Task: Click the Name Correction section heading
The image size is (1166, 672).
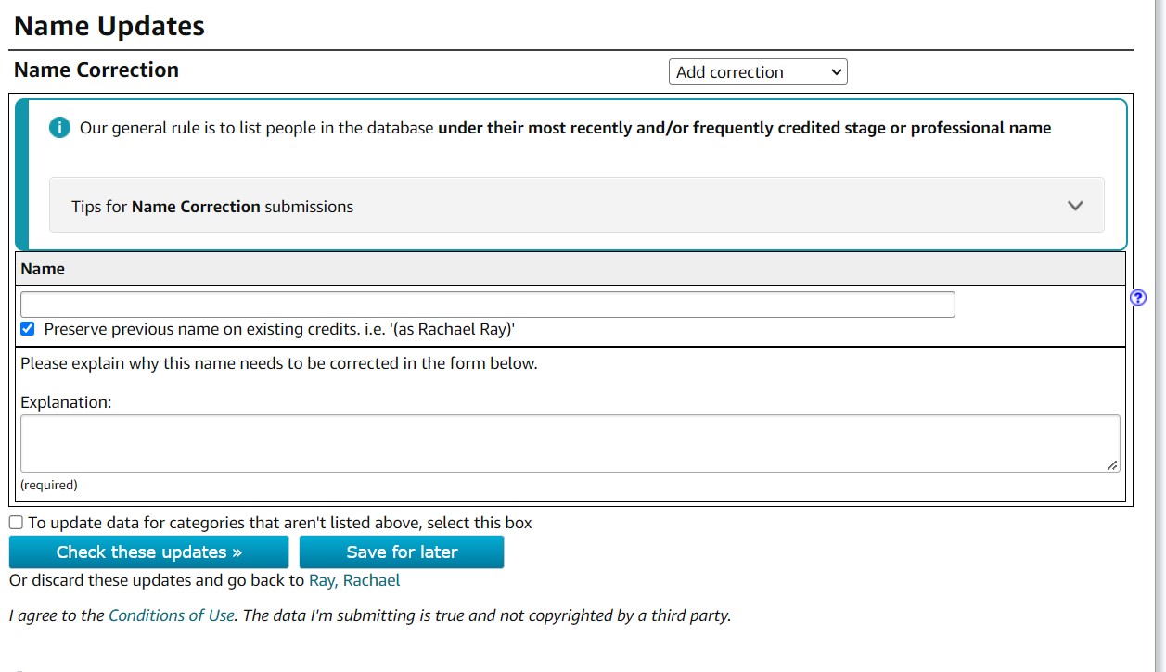Action: [x=96, y=70]
